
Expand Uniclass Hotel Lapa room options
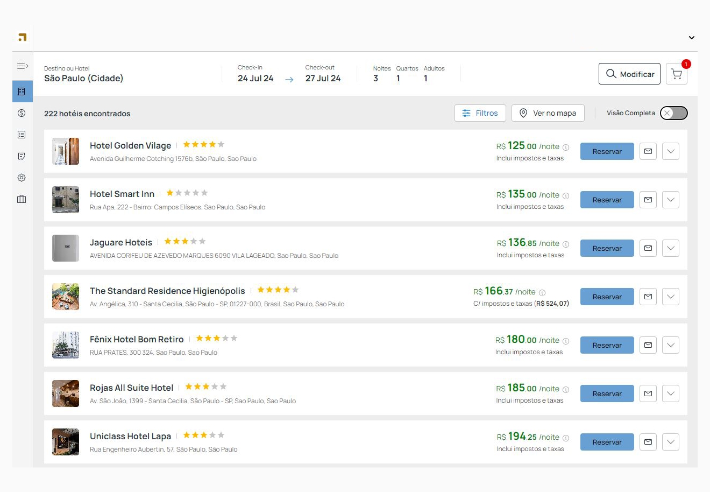click(x=671, y=442)
